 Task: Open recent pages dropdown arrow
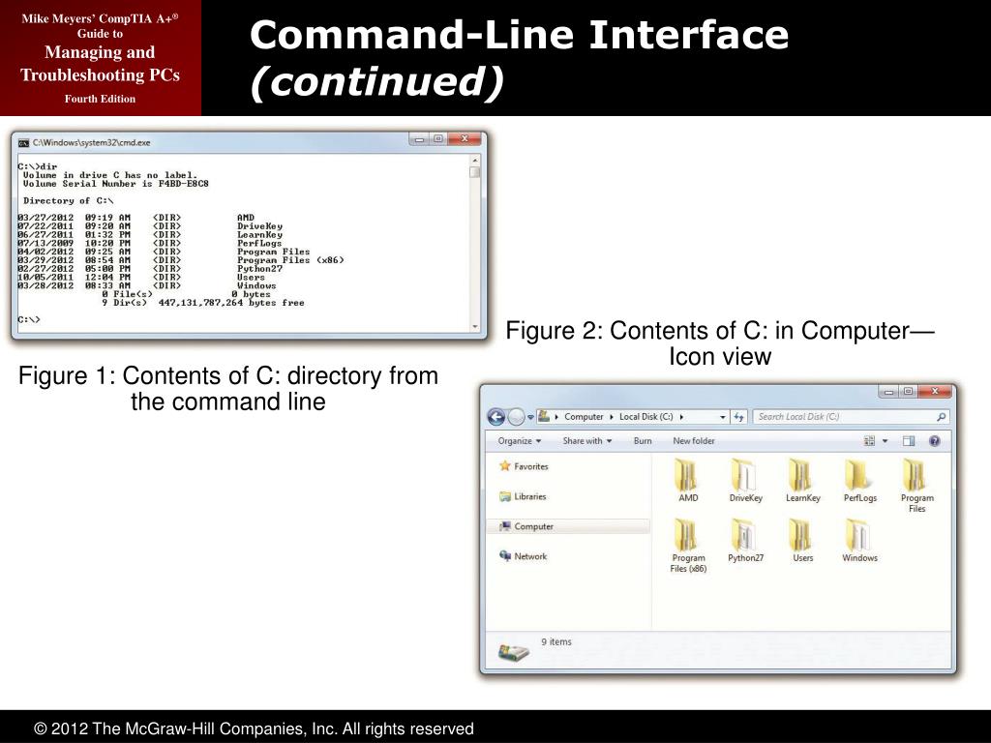point(531,417)
